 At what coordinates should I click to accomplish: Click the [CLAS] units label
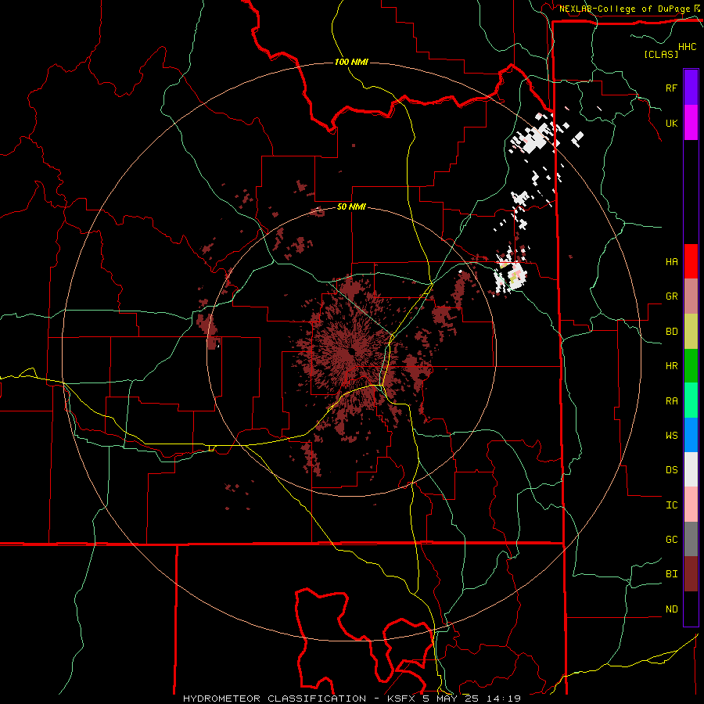[x=661, y=54]
